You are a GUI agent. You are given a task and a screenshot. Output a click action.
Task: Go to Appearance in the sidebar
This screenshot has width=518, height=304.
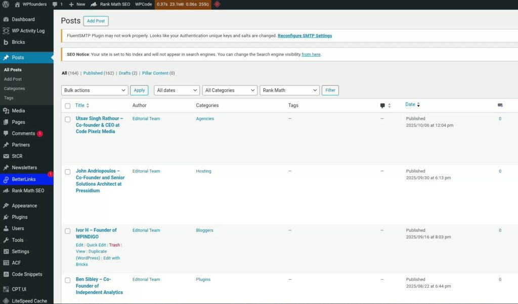click(24, 206)
